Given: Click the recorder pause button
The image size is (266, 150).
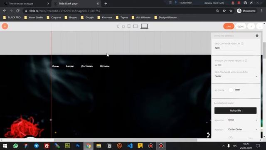Looking at the screenshot, I should 233,3.
